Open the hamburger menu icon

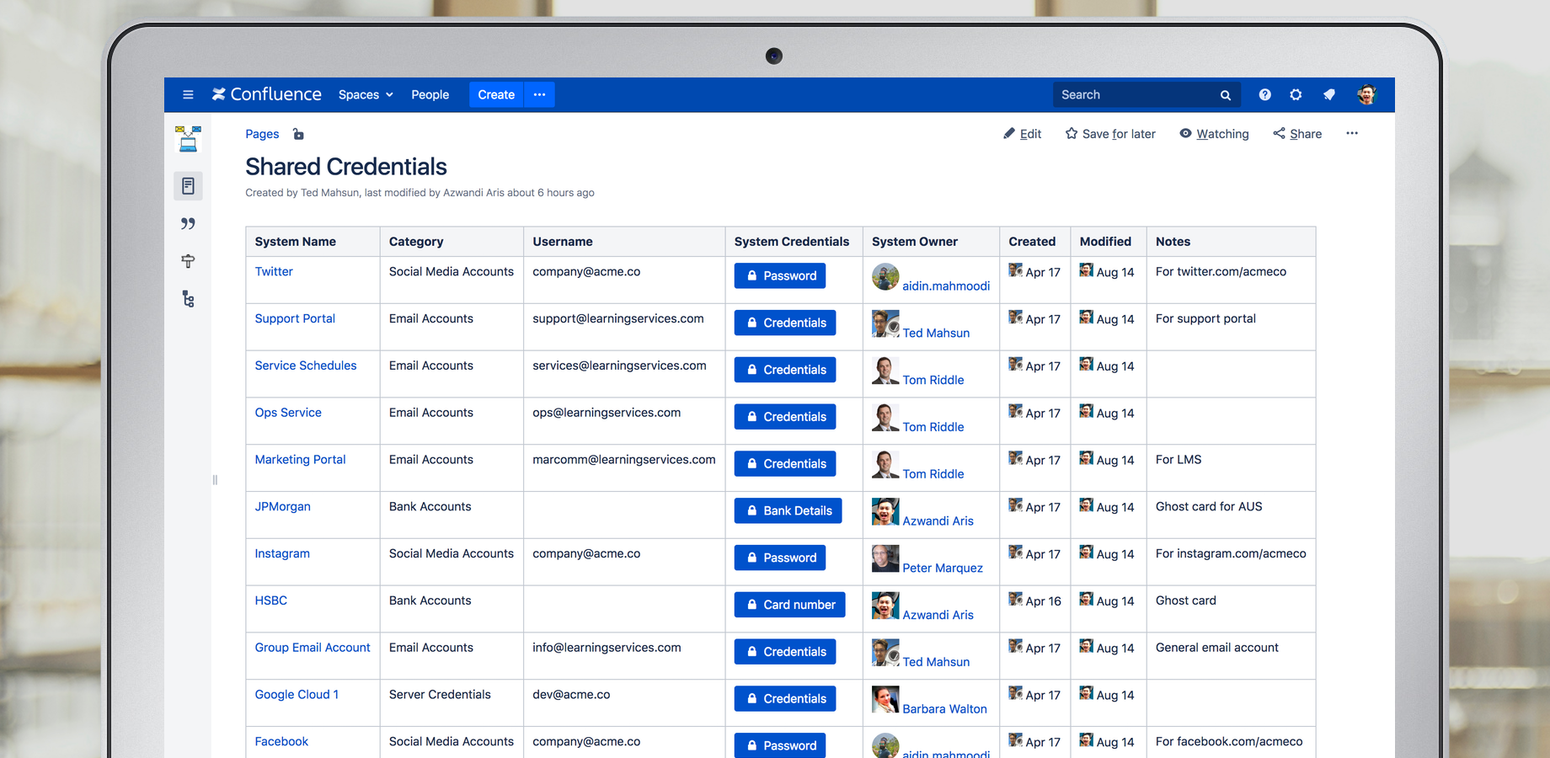click(x=188, y=95)
